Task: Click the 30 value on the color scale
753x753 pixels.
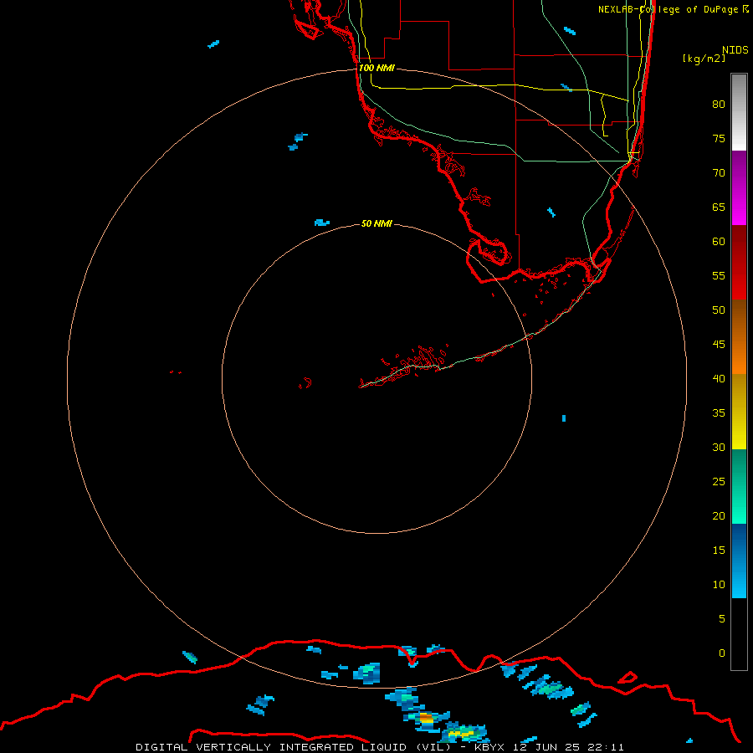Action: [x=719, y=447]
